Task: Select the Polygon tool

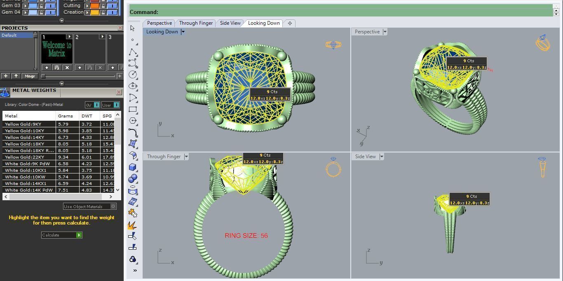Action: (x=132, y=121)
